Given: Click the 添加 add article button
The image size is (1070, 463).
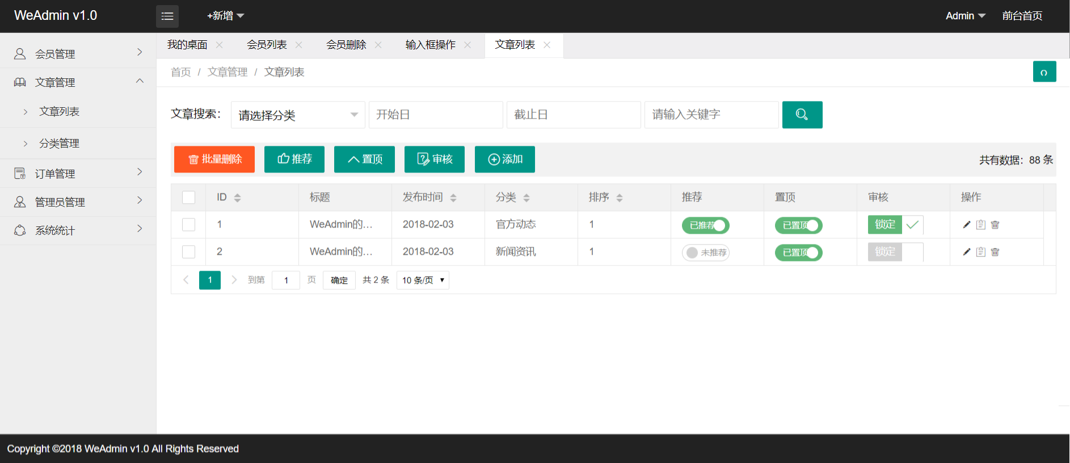Looking at the screenshot, I should [x=504, y=159].
